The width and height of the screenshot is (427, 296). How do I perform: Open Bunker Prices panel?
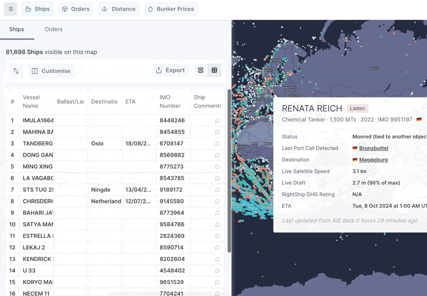(x=171, y=9)
